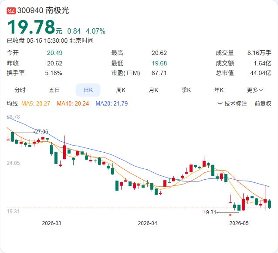Click the MA20: 21.79 indicator label
The width and height of the screenshot is (278, 253).
[x=112, y=103]
